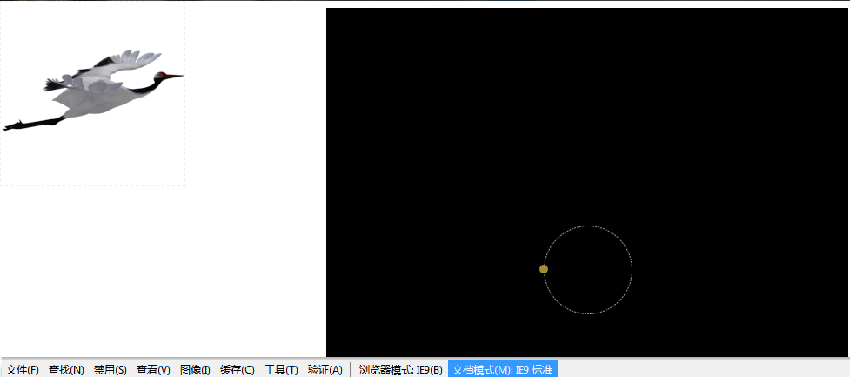
Task: Click the golden dot on the orbit
Action: click(544, 269)
